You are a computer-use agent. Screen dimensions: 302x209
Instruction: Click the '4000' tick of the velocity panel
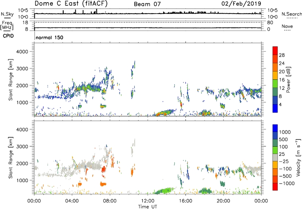[22, 129]
